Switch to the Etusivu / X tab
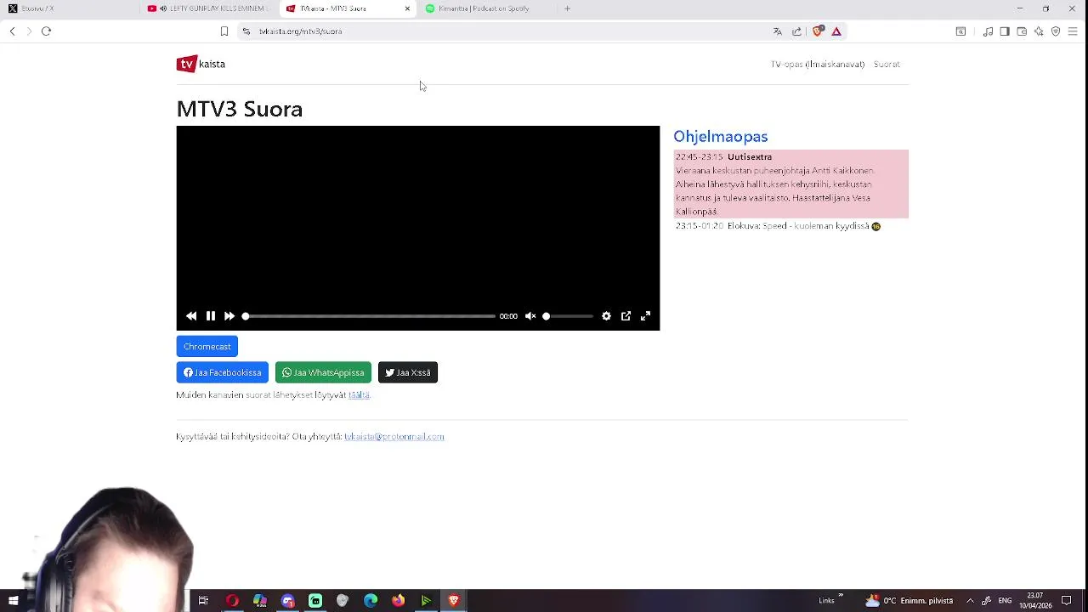The height and width of the screenshot is (612, 1088). pyautogui.click(x=68, y=8)
